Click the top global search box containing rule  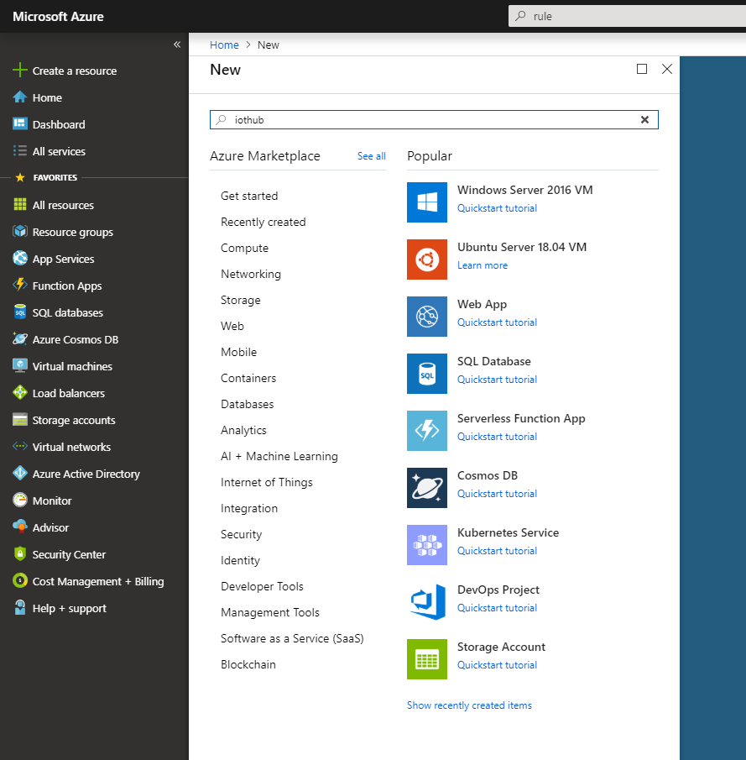pyautogui.click(x=627, y=16)
